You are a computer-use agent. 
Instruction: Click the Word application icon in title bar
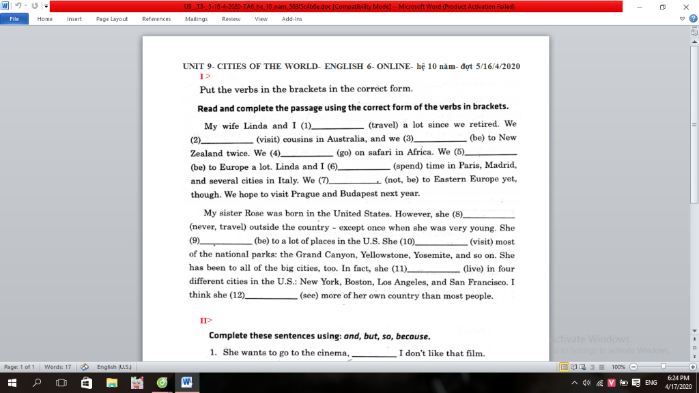[x=5, y=5]
